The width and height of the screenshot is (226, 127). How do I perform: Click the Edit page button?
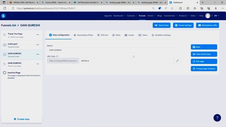coord(204,61)
